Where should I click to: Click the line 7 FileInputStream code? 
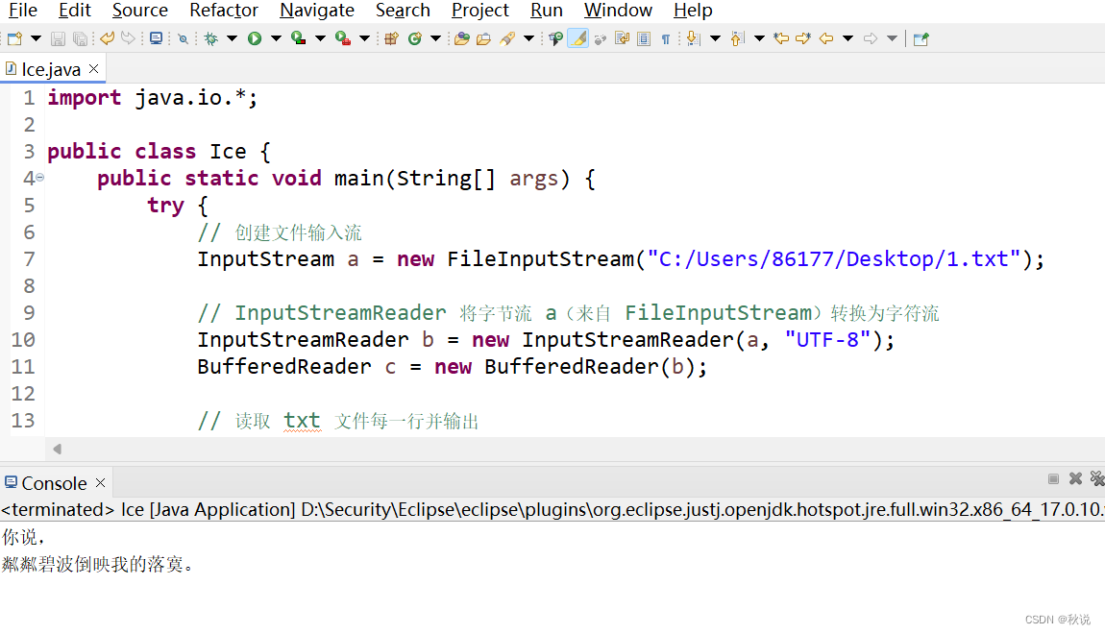620,259
